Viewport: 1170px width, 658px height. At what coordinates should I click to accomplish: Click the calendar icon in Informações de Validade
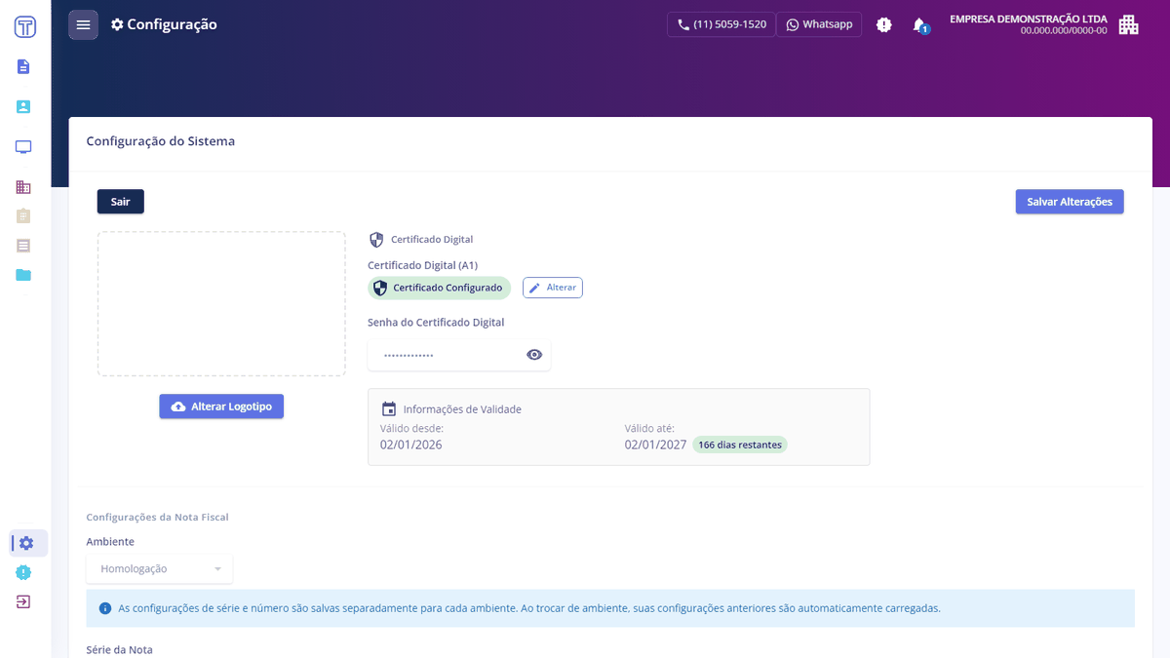[x=389, y=409]
